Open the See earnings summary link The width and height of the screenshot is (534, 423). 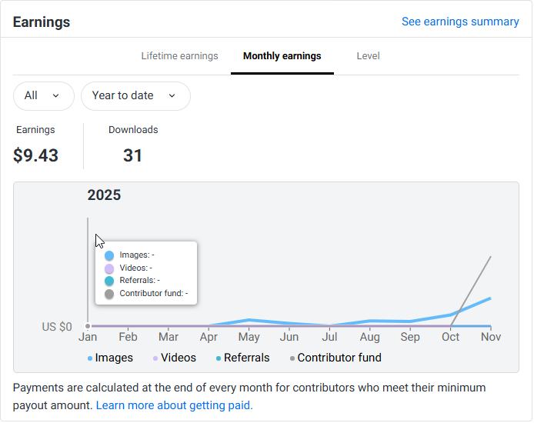click(x=460, y=22)
